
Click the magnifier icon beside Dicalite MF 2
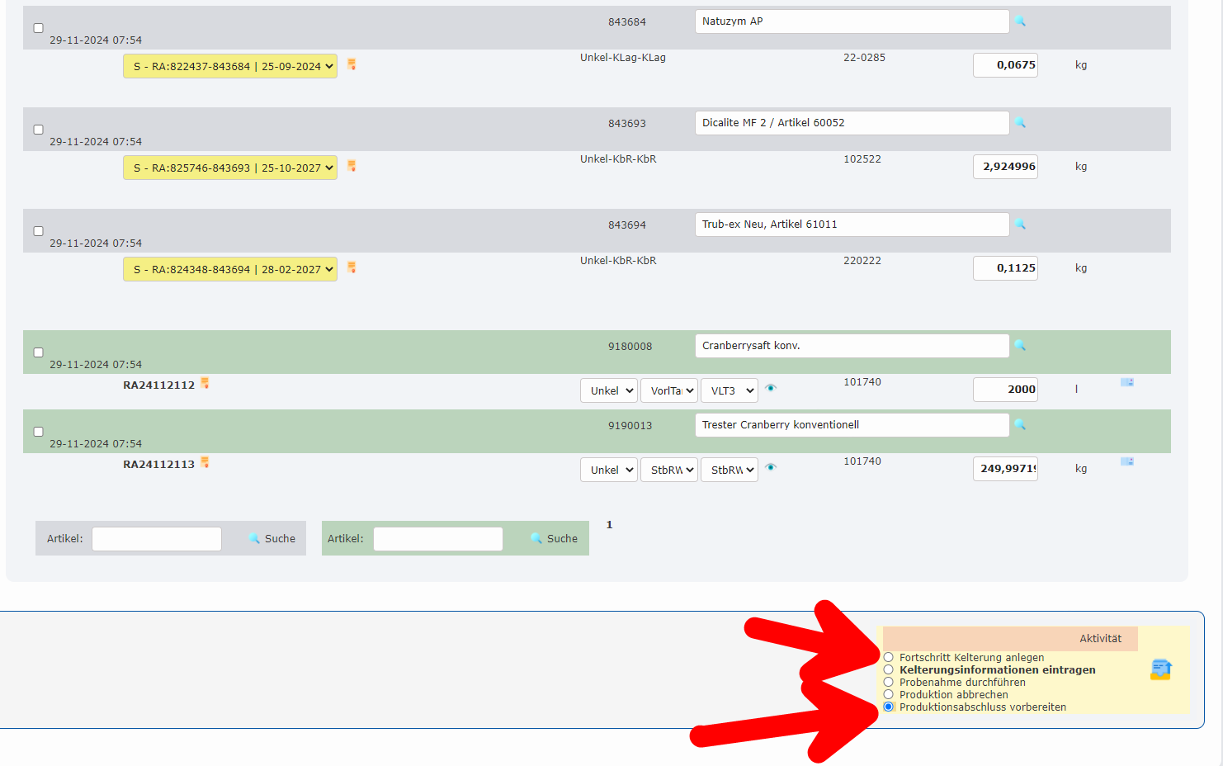pos(1021,123)
